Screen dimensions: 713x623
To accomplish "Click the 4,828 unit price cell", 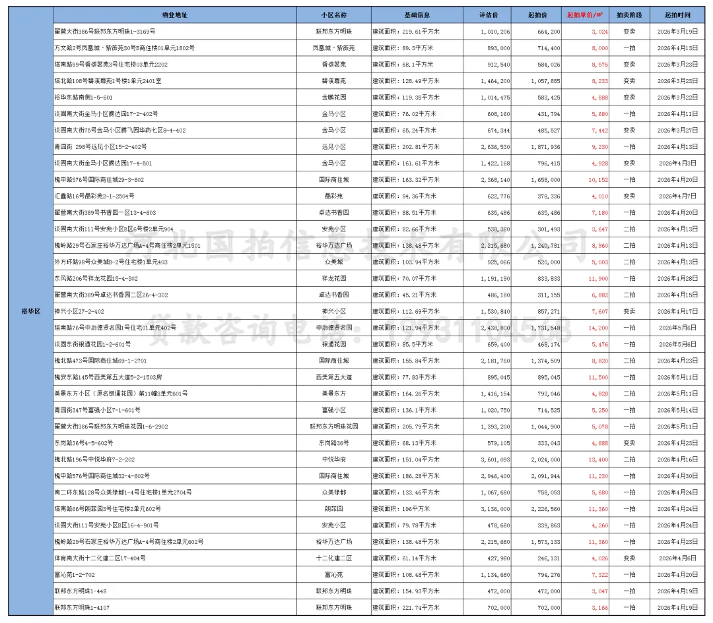I will pos(585,394).
